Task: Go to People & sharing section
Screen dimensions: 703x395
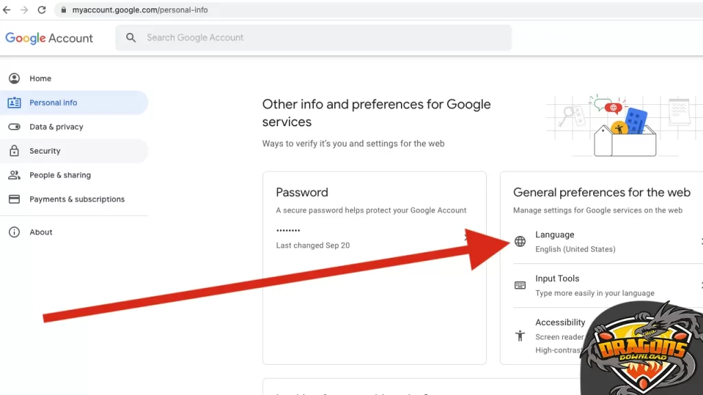Action: coord(60,176)
